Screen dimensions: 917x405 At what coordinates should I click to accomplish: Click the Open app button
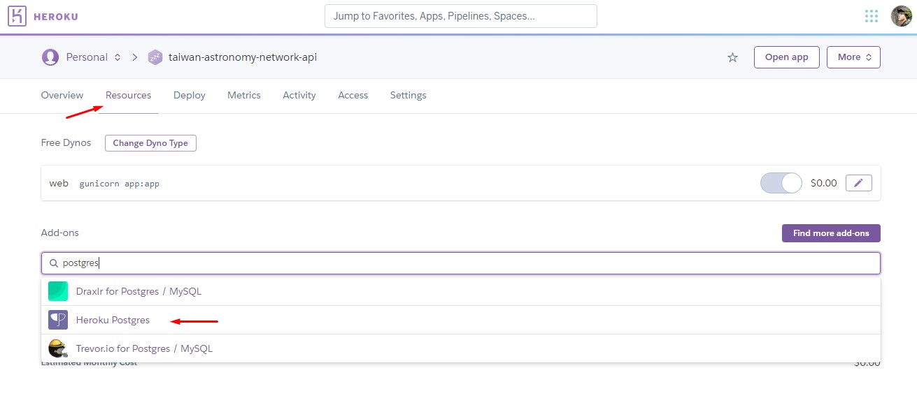point(787,57)
